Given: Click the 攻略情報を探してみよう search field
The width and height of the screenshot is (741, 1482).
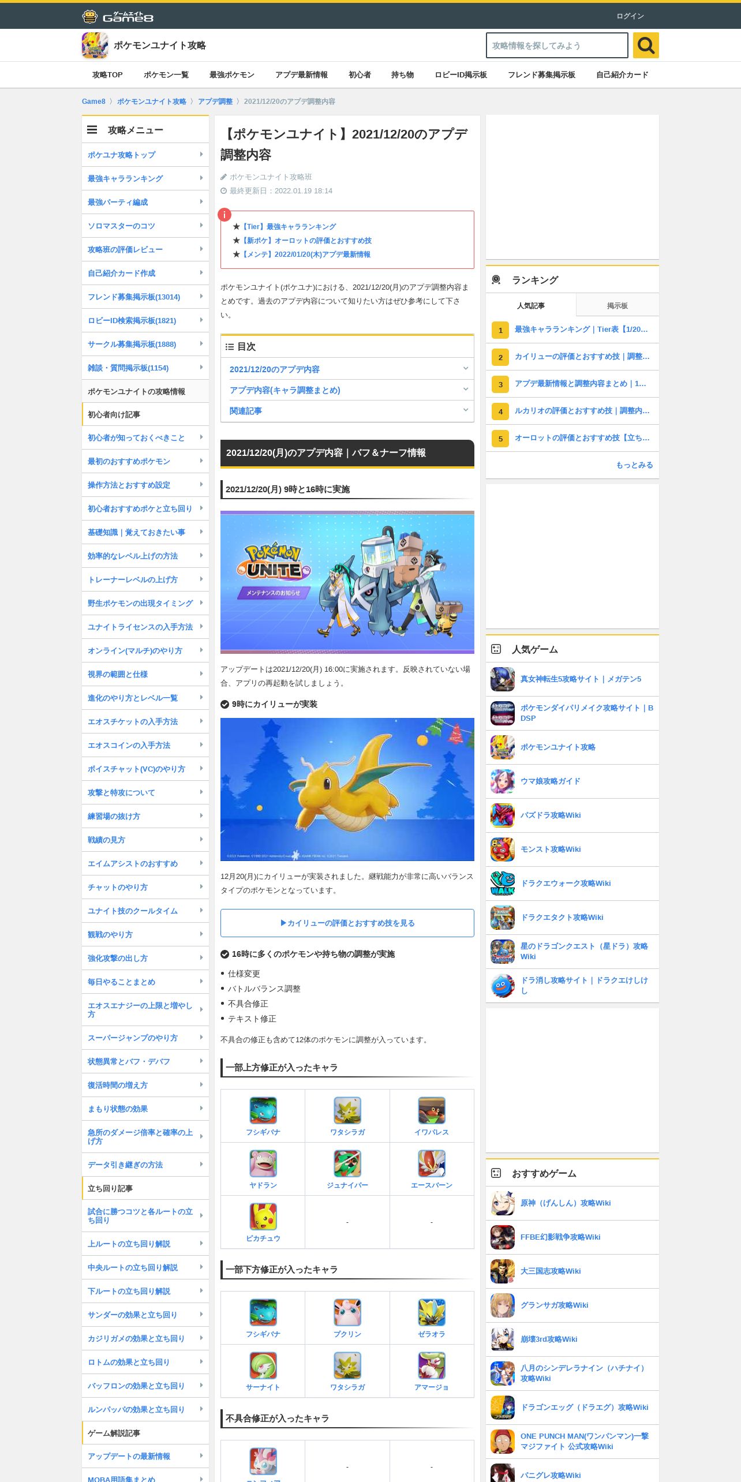Looking at the screenshot, I should tap(557, 45).
